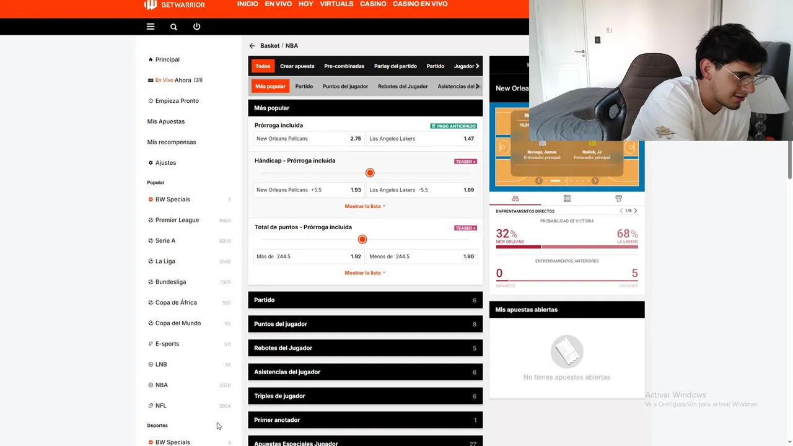This screenshot has height=446, width=793.
Task: Expand the Triples de jugador section
Action: click(365, 396)
